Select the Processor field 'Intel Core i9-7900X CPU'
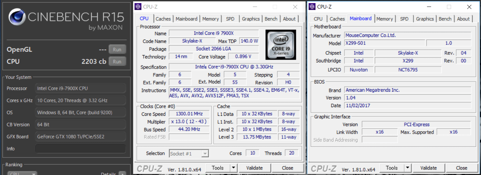Image resolution: width=481 pixels, height=175 pixels. click(x=81, y=89)
